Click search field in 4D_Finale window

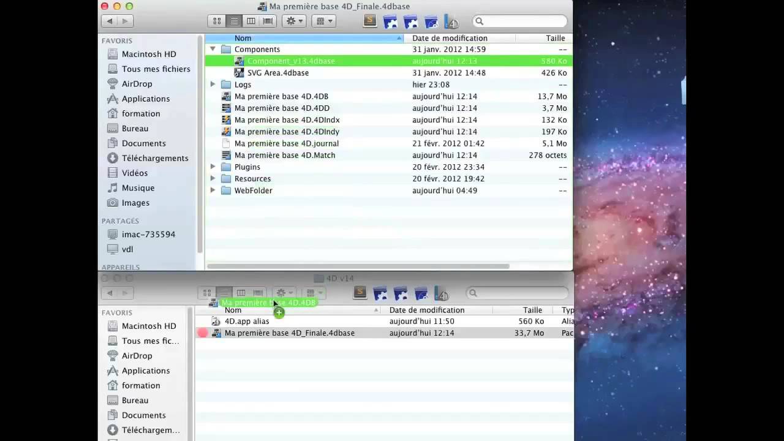point(519,21)
